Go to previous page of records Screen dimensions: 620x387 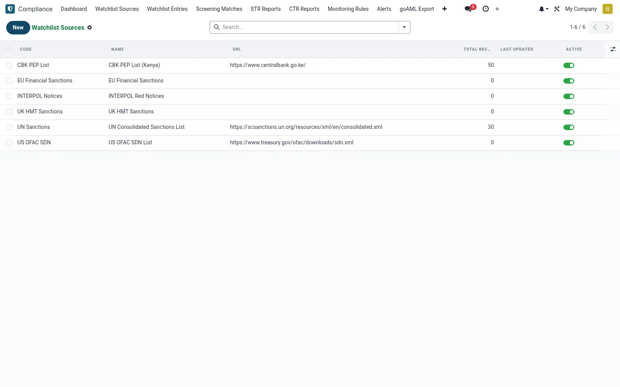coord(595,27)
